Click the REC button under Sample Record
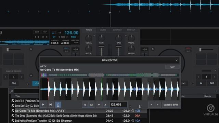 click(14, 83)
